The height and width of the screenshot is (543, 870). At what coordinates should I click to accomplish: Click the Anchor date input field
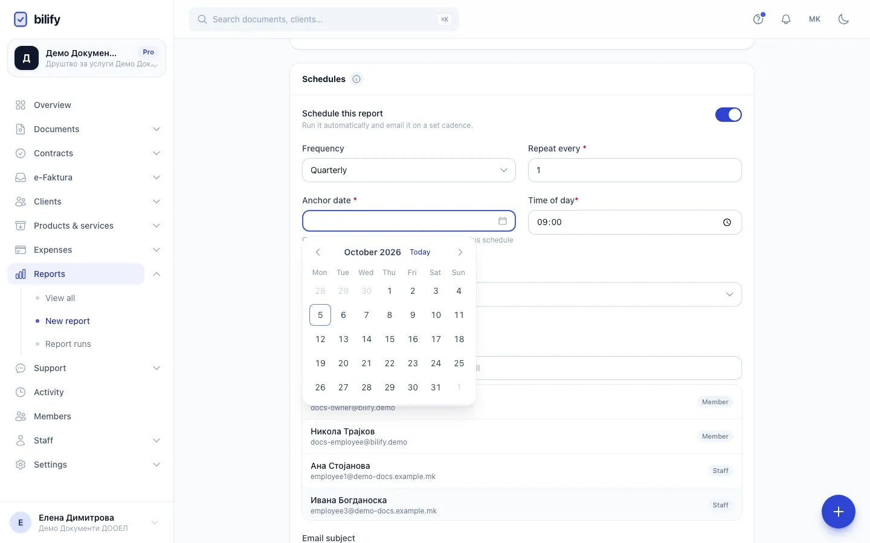(x=409, y=221)
